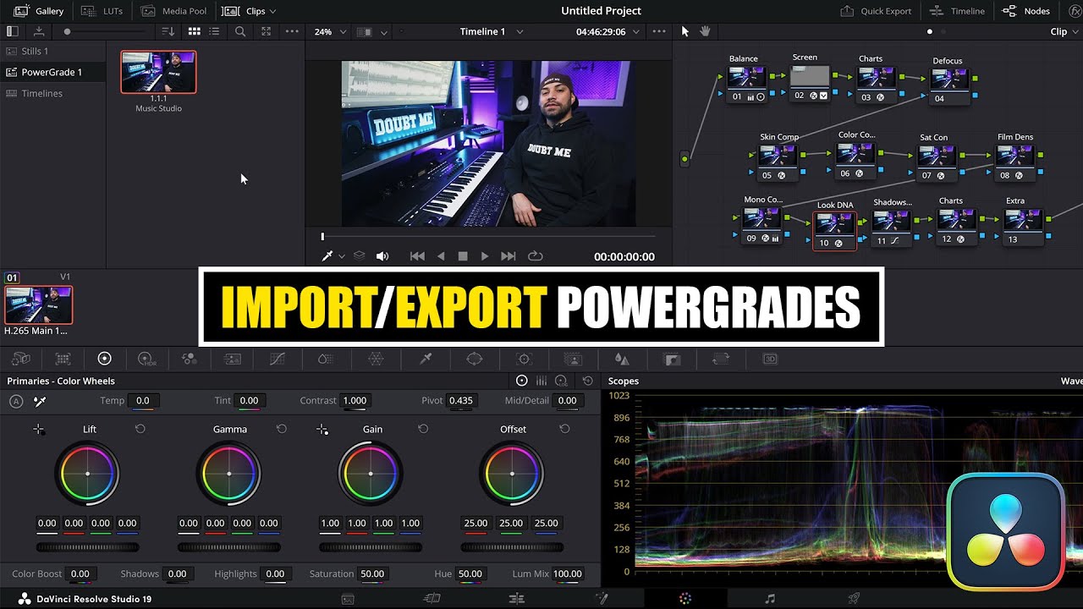Expand the viewer split-screen mode dropdown
Image resolution: width=1083 pixels, height=609 pixels.
pos(384,32)
